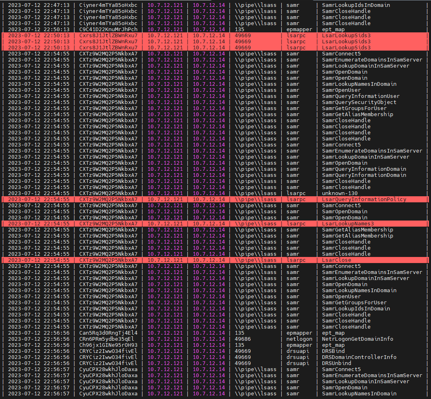Select port 135 in the C9C41D22KnuMrJhPch row
Viewport: 431px width, 399px height.
coord(240,30)
